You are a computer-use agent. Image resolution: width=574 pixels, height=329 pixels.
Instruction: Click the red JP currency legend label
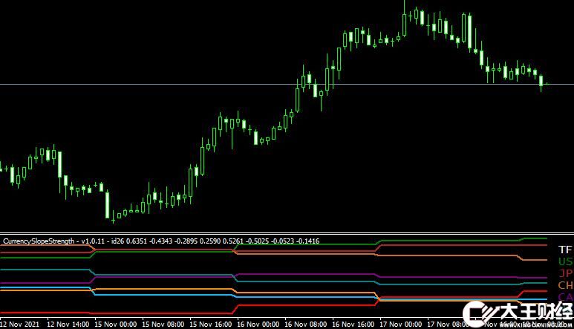tap(566, 273)
